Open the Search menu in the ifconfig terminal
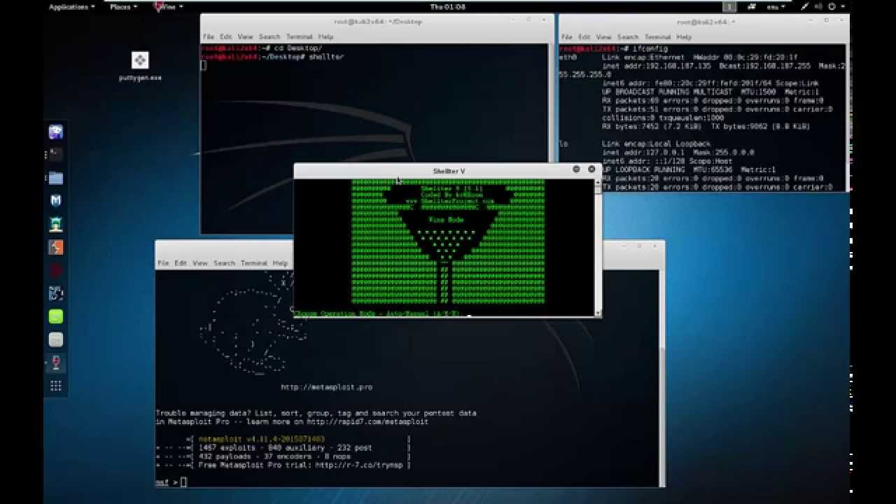This screenshot has height=504, width=896. 629,36
